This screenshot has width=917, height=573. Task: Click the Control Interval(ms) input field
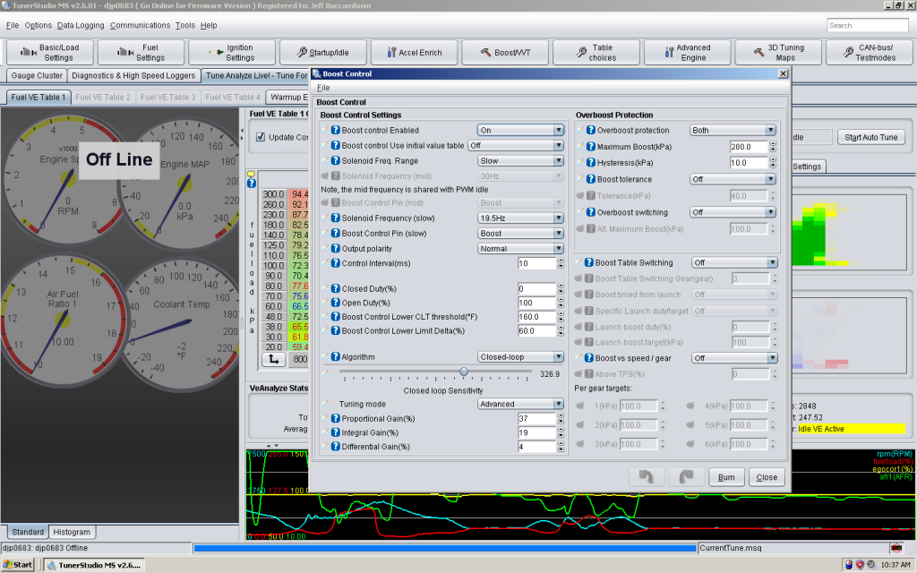(x=536, y=263)
